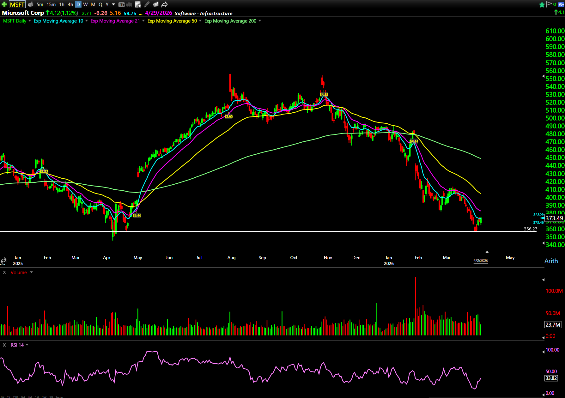Select the 15m timeframe
The height and width of the screenshot is (398, 565).
[x=51, y=4]
